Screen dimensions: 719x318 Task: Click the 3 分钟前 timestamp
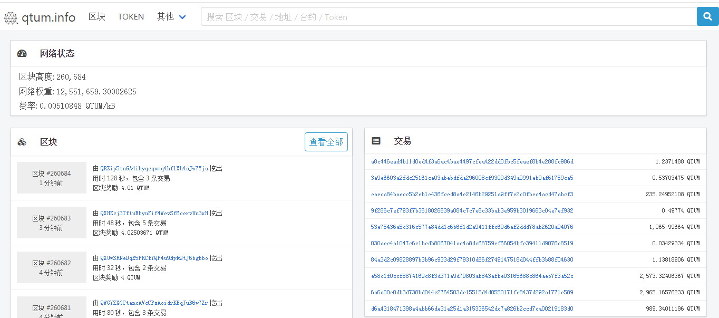tap(51, 228)
